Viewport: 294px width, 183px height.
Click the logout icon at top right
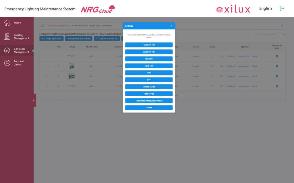pyautogui.click(x=282, y=9)
